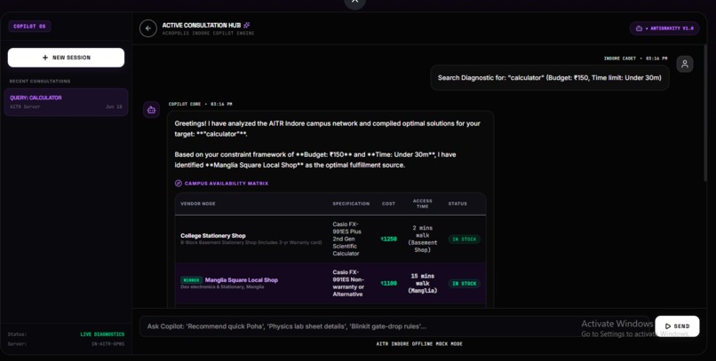This screenshot has width=716, height=361.
Task: Click the Copilot Core bot avatar icon
Action: pos(151,110)
